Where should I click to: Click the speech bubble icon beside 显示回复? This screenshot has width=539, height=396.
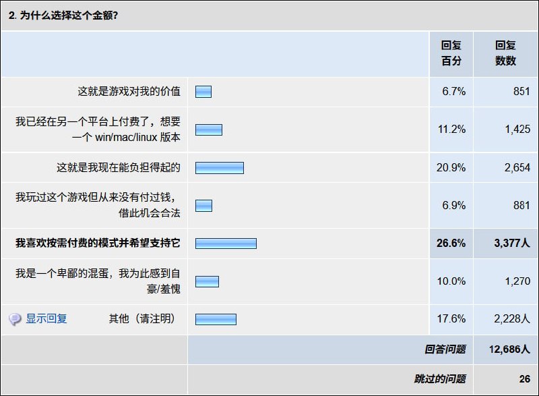(x=15, y=320)
